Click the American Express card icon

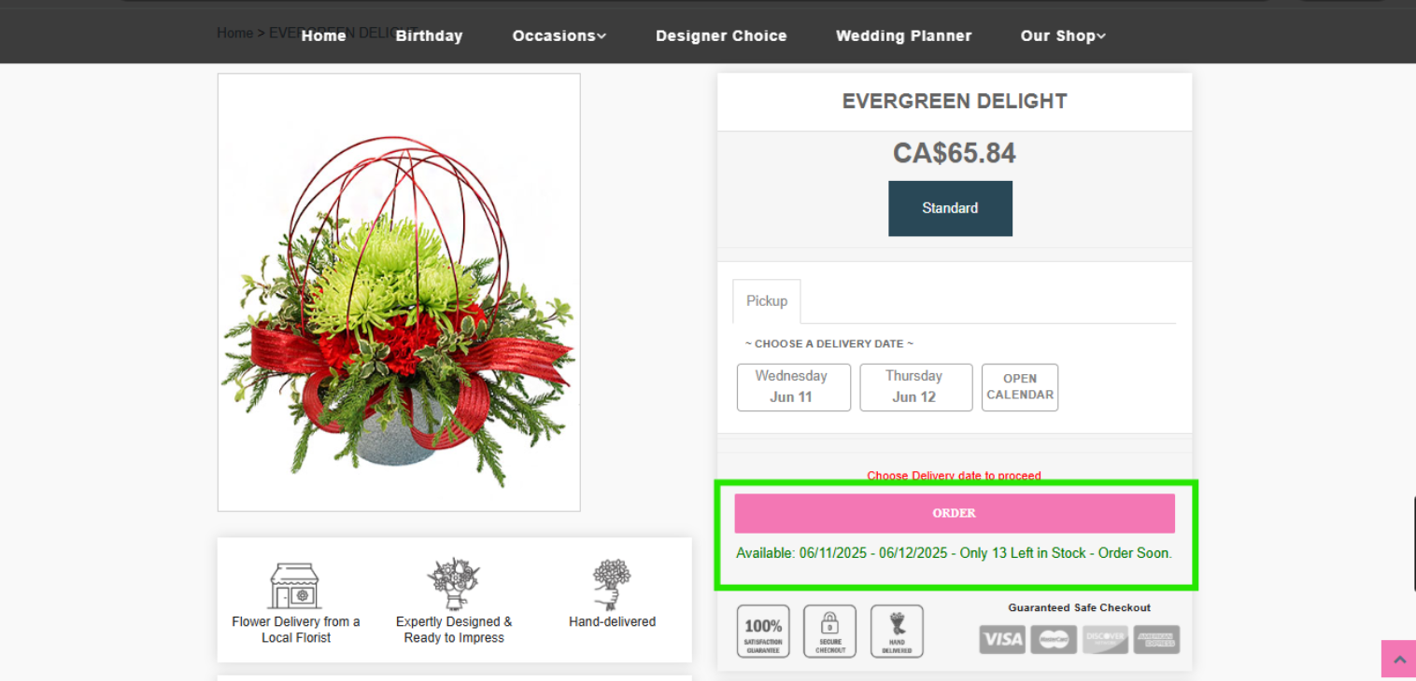(x=1156, y=639)
